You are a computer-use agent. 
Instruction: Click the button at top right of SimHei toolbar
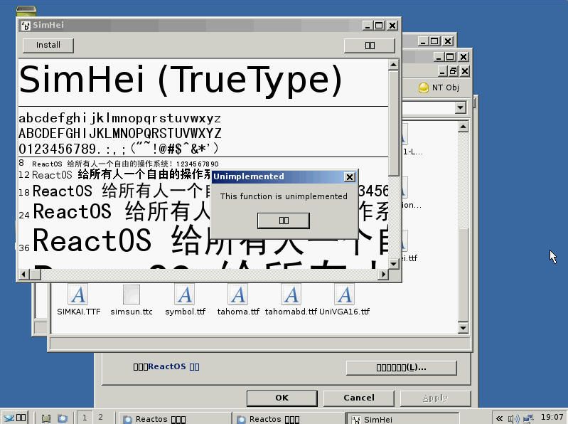point(370,46)
